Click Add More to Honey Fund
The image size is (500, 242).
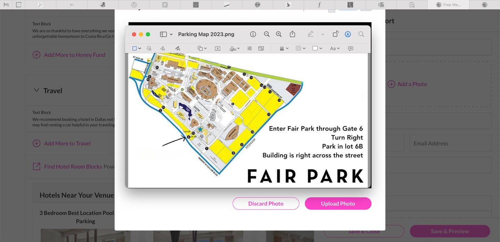click(x=74, y=55)
